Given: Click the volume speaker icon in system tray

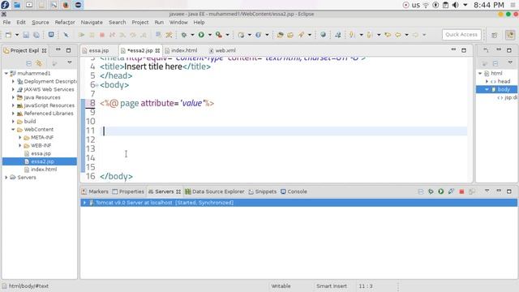Looking at the screenshot, I should click(x=456, y=5).
